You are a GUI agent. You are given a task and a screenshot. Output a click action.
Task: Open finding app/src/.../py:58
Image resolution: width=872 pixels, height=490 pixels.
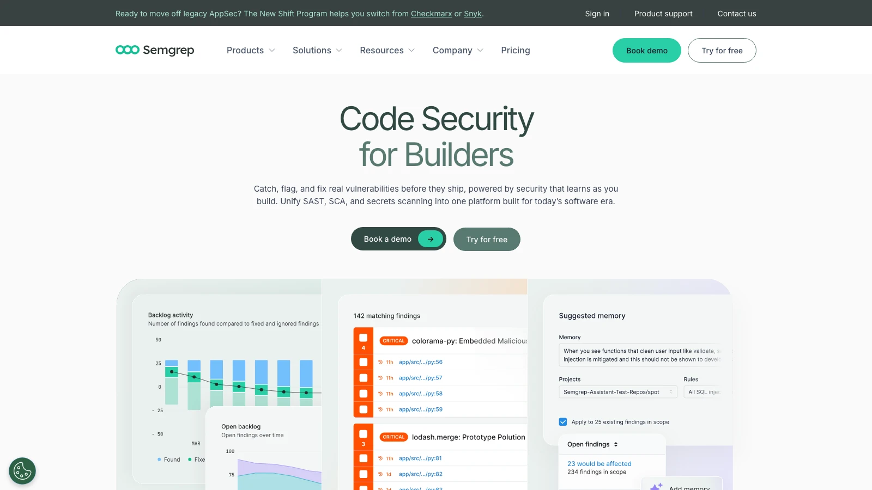(421, 394)
